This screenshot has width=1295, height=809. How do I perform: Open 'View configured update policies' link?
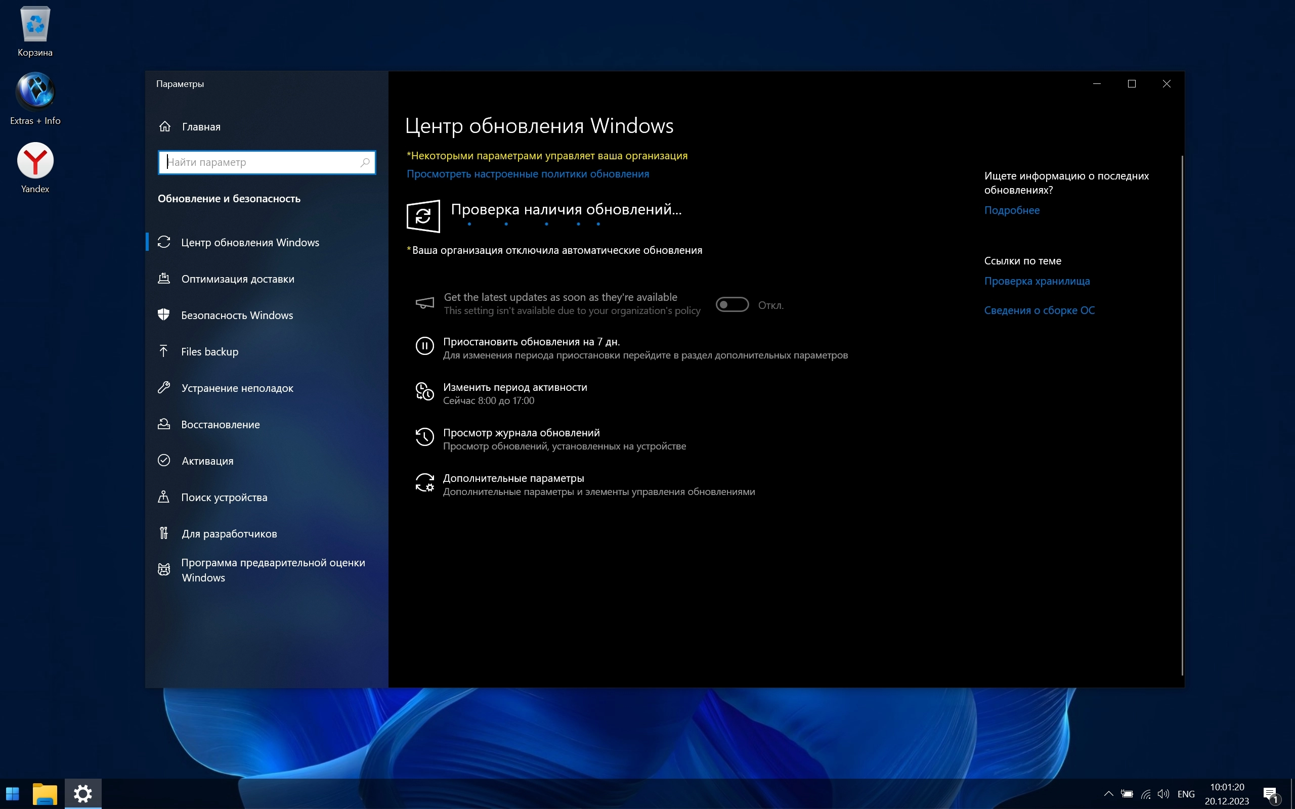coord(528,174)
